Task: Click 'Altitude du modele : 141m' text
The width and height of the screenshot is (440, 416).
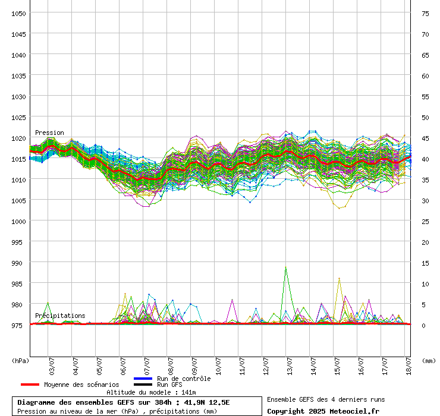Action: click(151, 392)
